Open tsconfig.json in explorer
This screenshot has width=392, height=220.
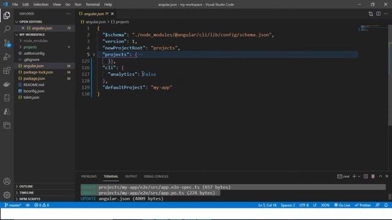pos(34,91)
